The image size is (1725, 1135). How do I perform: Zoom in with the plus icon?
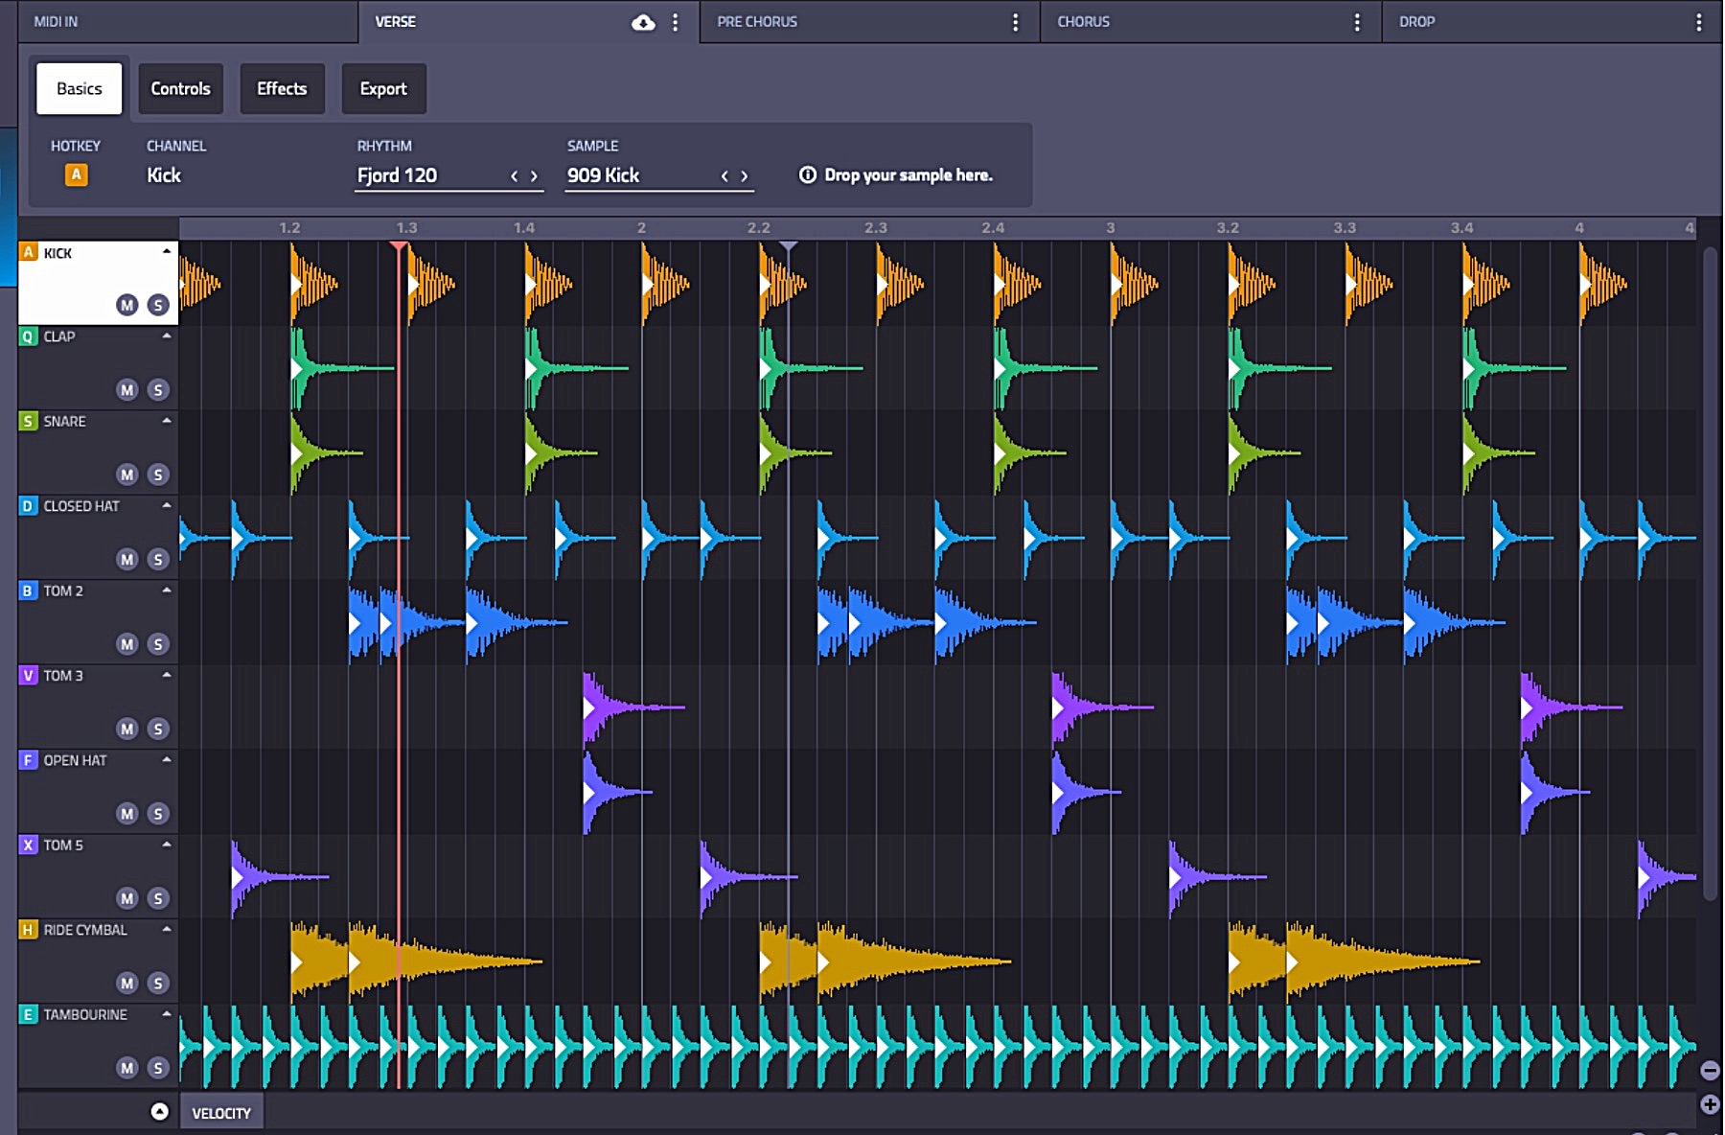[x=1710, y=1104]
